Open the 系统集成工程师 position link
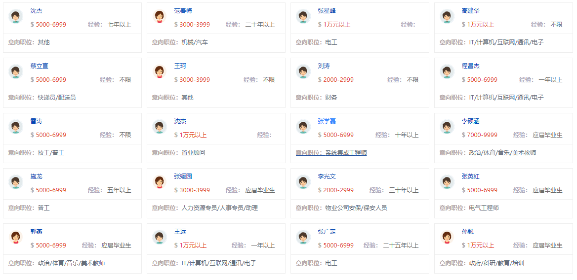 [x=346, y=153]
